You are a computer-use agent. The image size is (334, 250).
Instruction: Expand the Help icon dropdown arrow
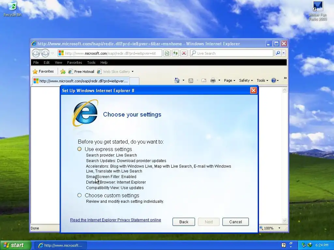coord(278,81)
